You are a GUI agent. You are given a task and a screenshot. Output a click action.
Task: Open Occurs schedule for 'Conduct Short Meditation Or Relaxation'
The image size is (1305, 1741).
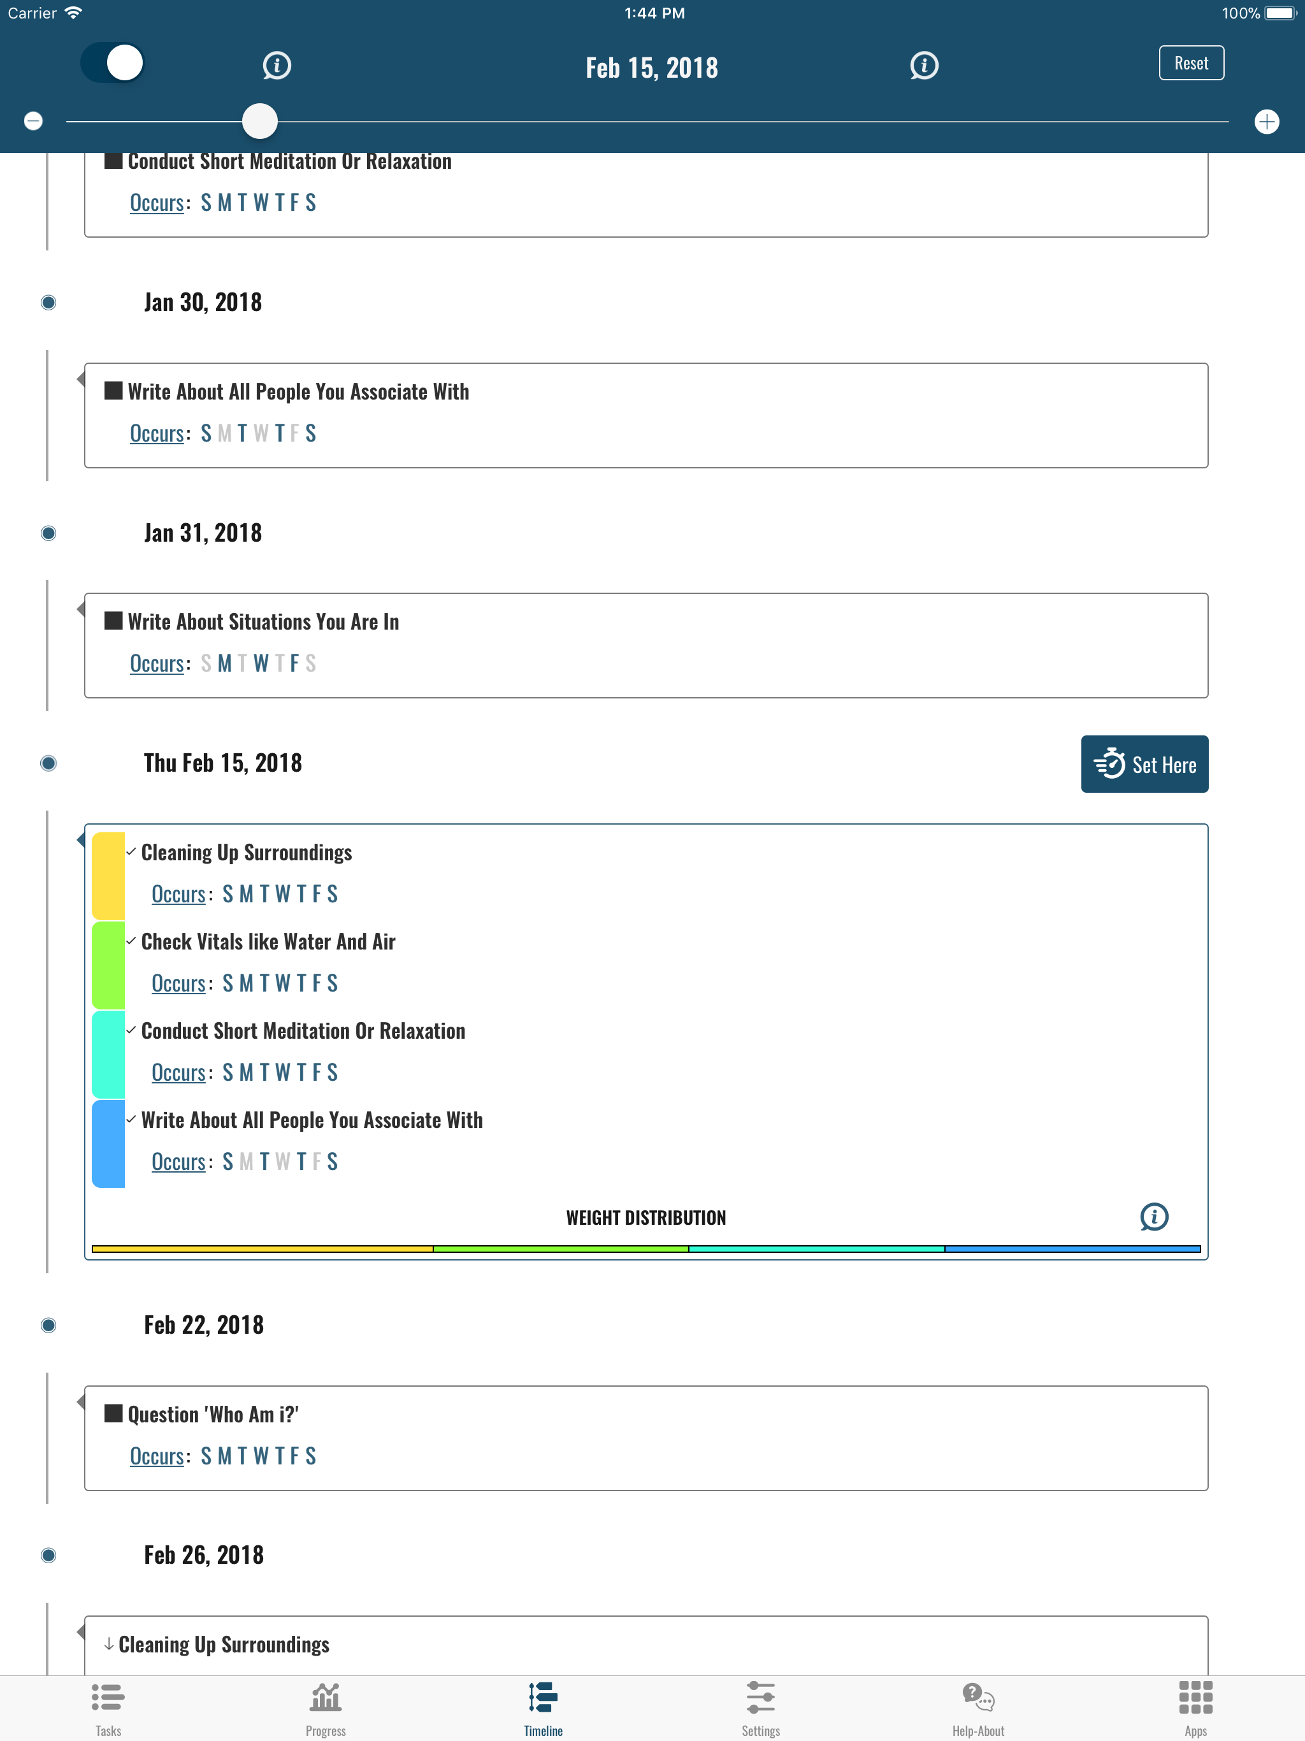coord(157,202)
